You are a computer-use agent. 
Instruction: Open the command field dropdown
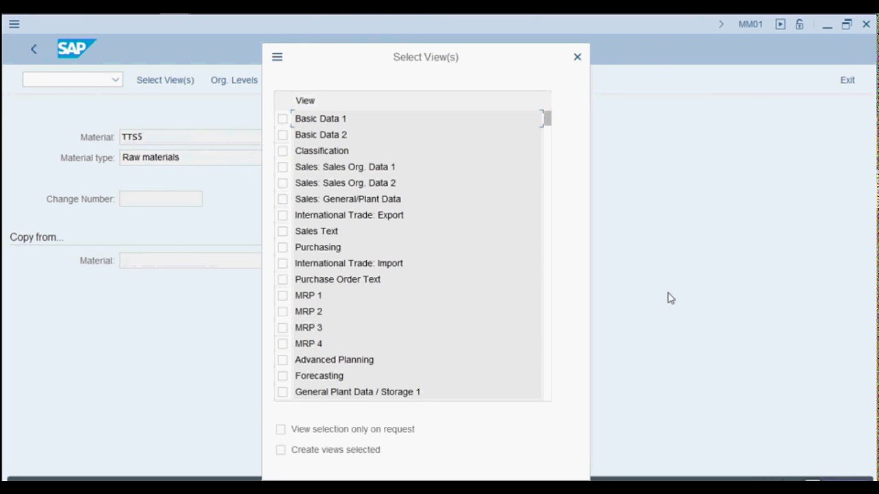115,80
